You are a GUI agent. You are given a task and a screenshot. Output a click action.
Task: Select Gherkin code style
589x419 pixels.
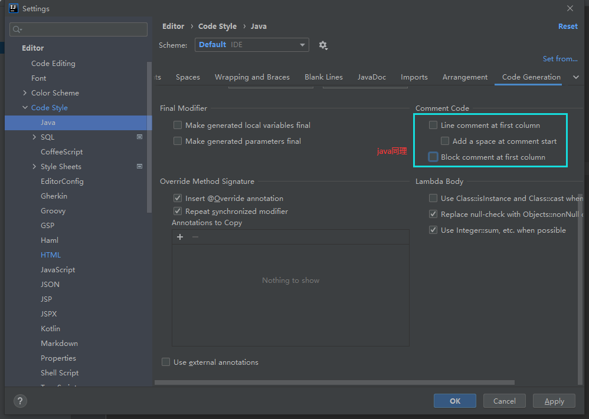pos(54,196)
